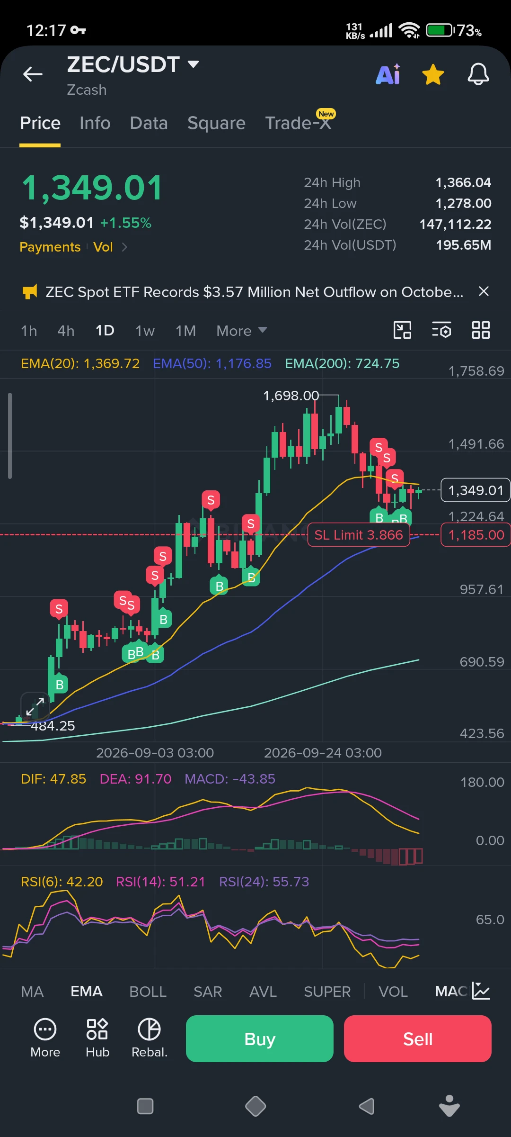The width and height of the screenshot is (511, 1137).
Task: Enable the MA indicator
Action: click(x=32, y=992)
